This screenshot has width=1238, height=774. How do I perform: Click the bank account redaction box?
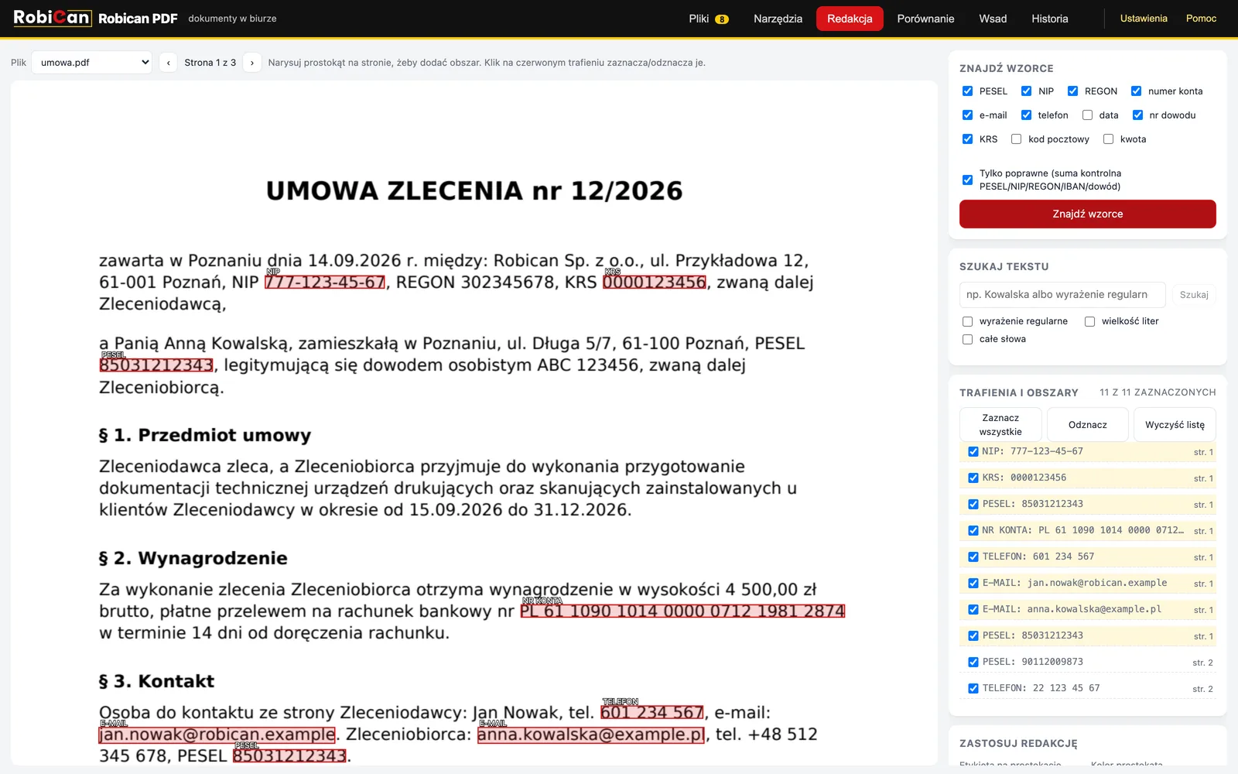click(x=682, y=611)
